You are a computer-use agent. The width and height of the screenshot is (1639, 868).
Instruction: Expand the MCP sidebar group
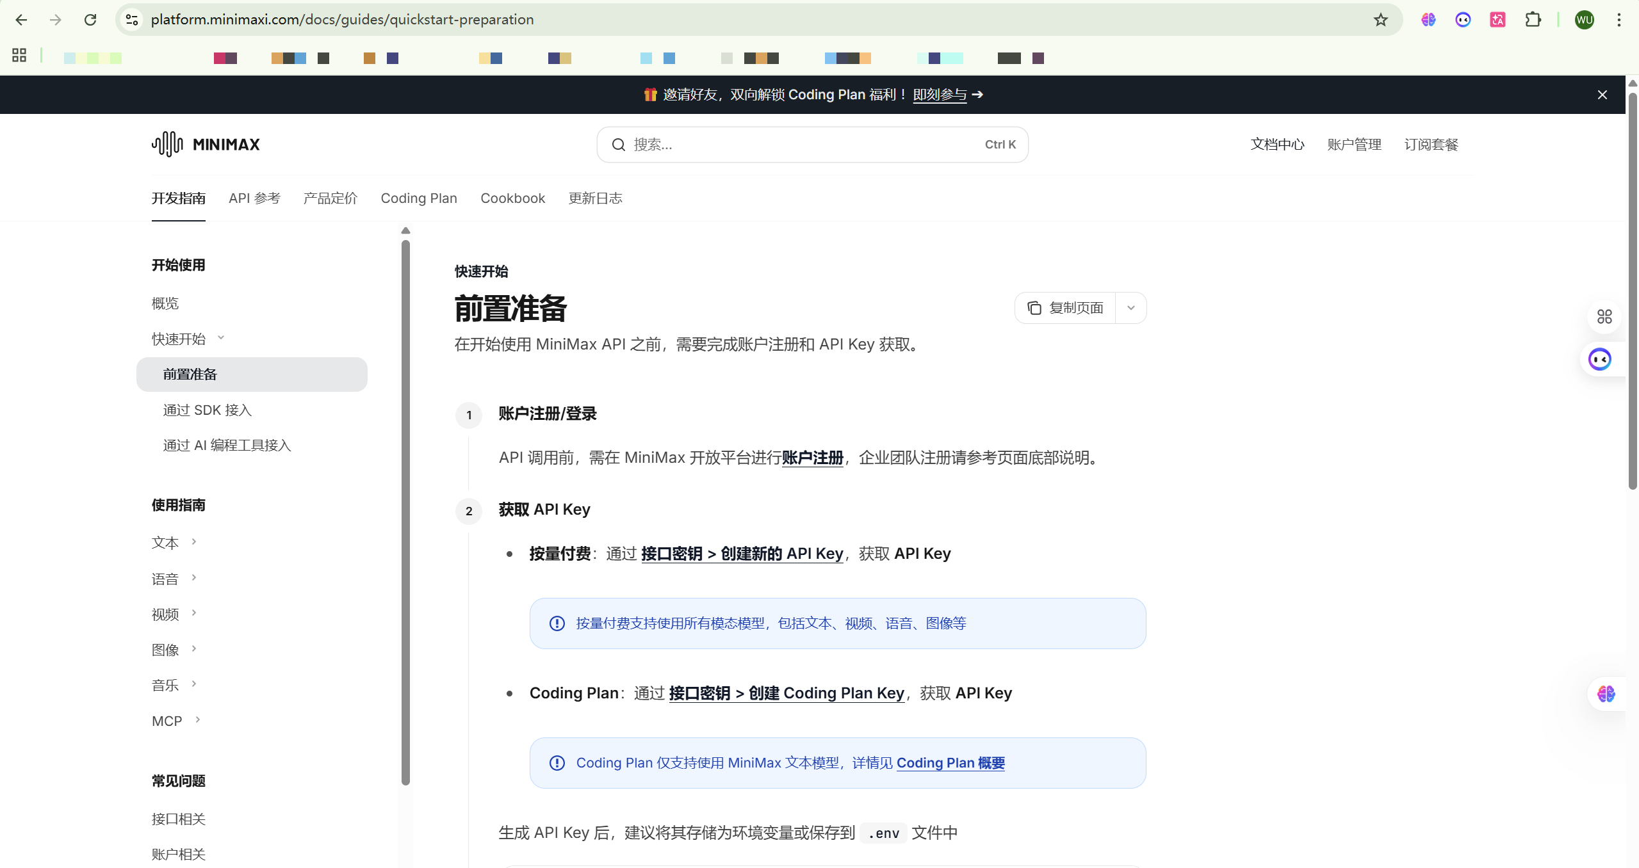click(x=198, y=719)
